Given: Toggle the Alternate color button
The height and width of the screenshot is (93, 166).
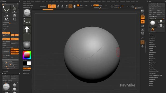Looking at the screenshot, I should pos(27,68).
